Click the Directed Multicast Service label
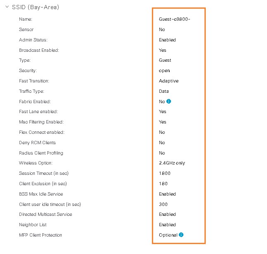 [46, 214]
